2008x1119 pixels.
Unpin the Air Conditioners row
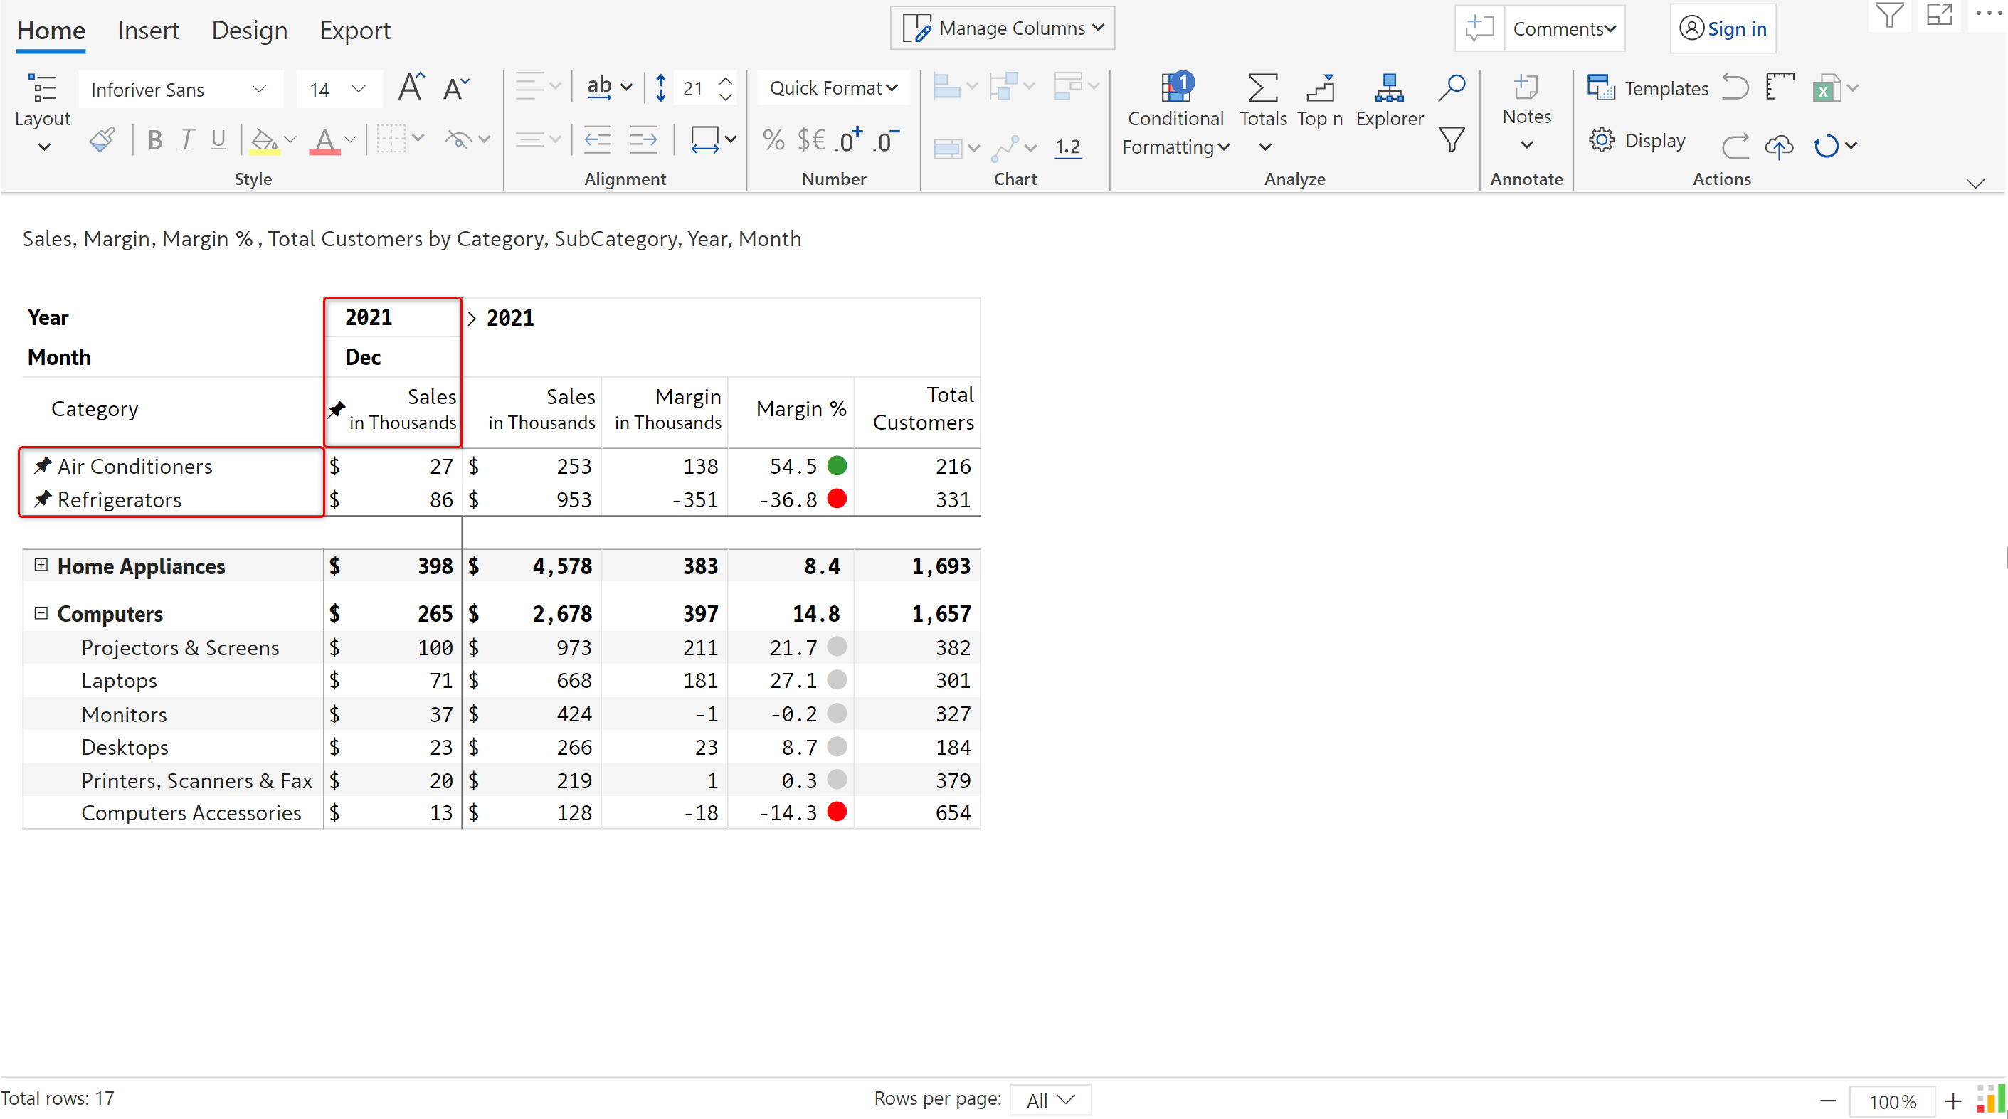pos(43,466)
